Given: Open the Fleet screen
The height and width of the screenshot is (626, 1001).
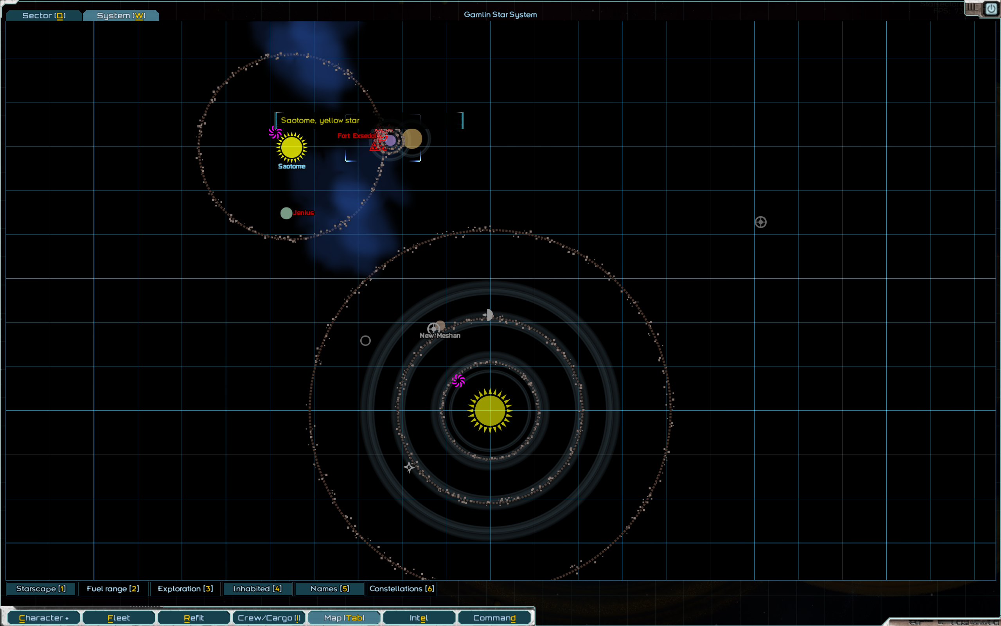Looking at the screenshot, I should 119,618.
